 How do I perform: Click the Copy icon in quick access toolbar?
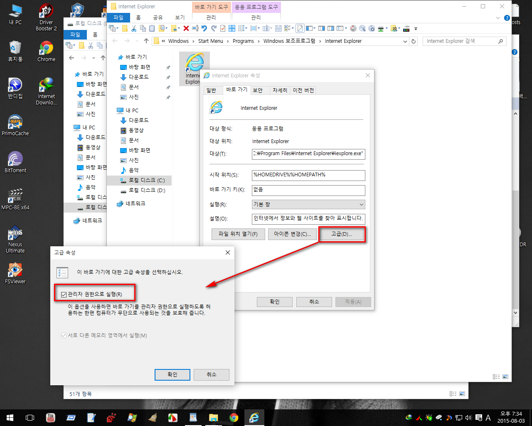pyautogui.click(x=143, y=28)
